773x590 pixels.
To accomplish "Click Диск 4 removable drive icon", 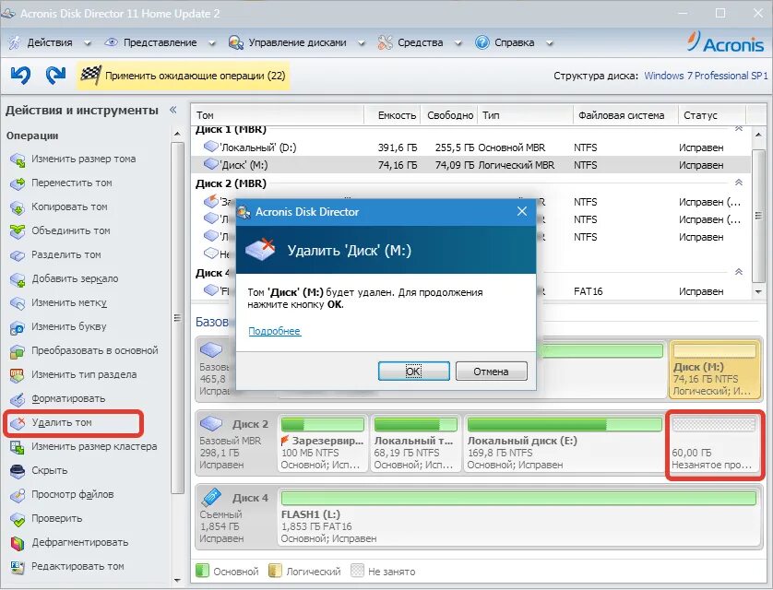I will pyautogui.click(x=212, y=497).
